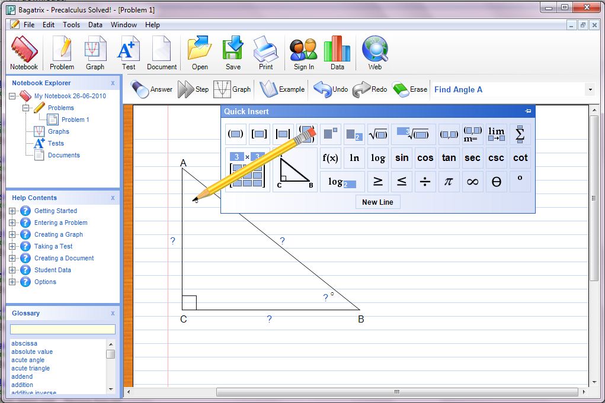The image size is (605, 403).
Task: Insert right triangle diagram
Action: point(295,170)
